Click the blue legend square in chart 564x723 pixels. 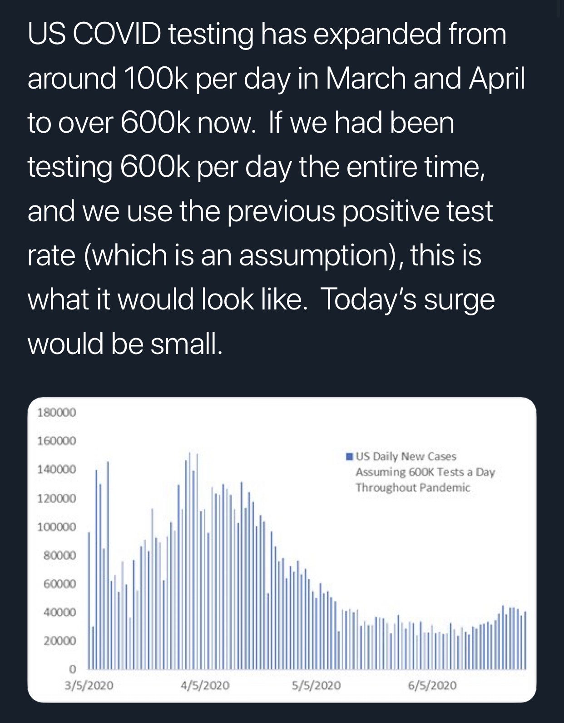(350, 456)
